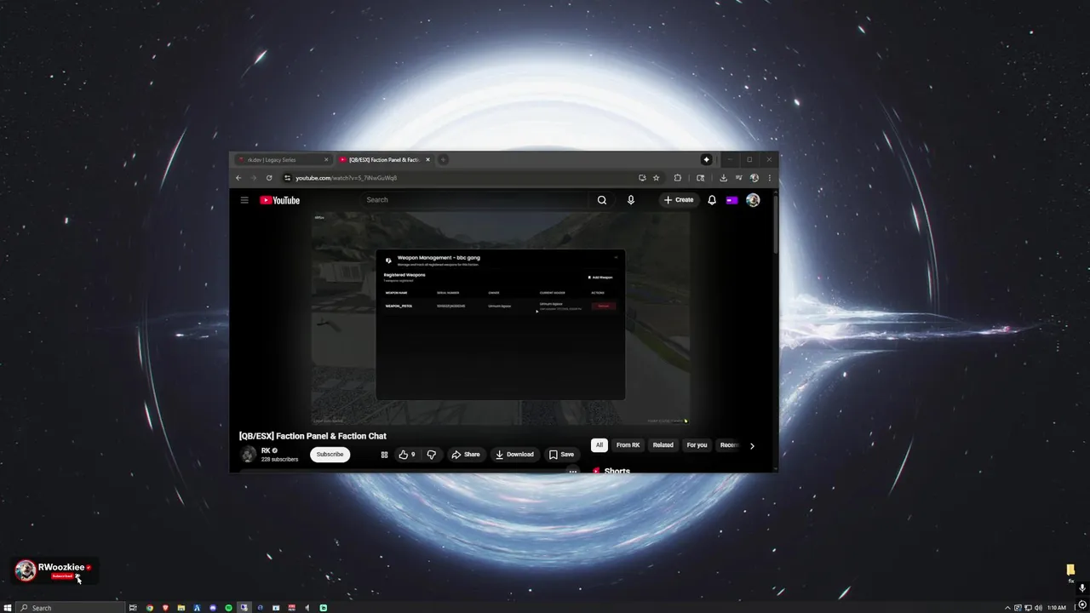Open the install app icon in the address bar
Viewport: 1090px width, 613px height.
(642, 178)
